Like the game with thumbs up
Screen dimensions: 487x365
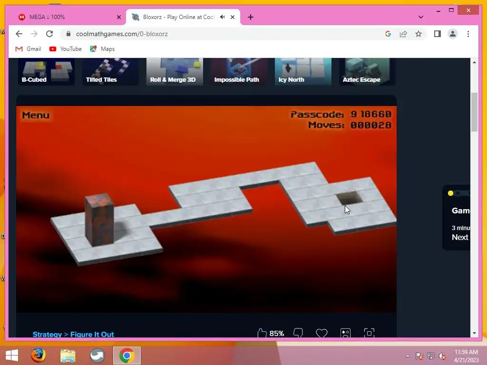262,333
